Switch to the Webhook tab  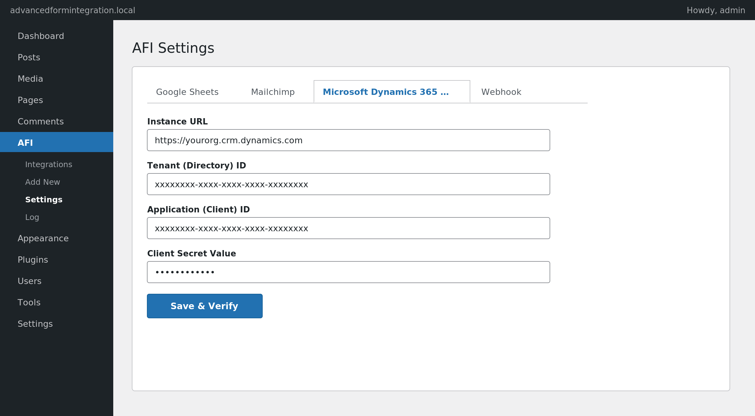point(501,92)
